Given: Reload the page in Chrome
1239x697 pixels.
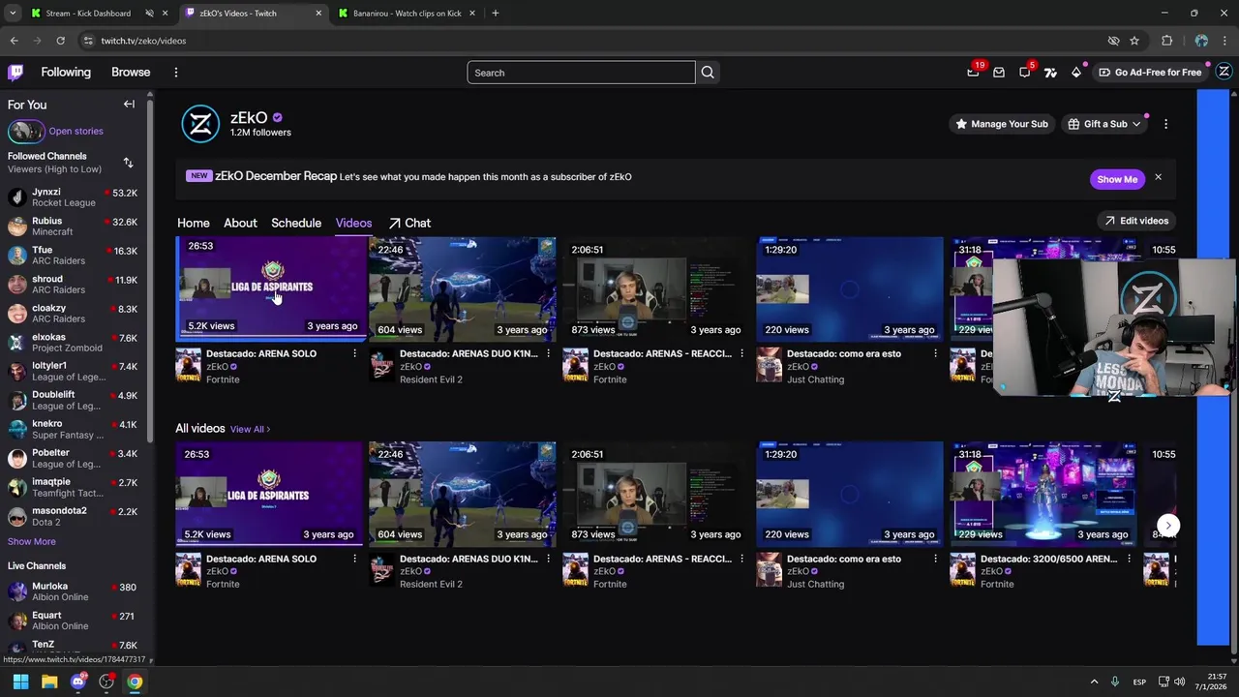Looking at the screenshot, I should (60, 41).
